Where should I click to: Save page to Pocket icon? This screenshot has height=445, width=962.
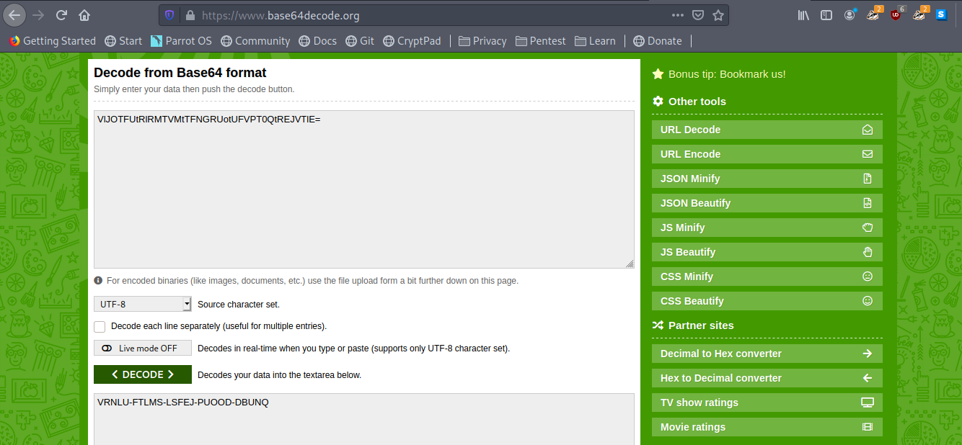(x=698, y=15)
